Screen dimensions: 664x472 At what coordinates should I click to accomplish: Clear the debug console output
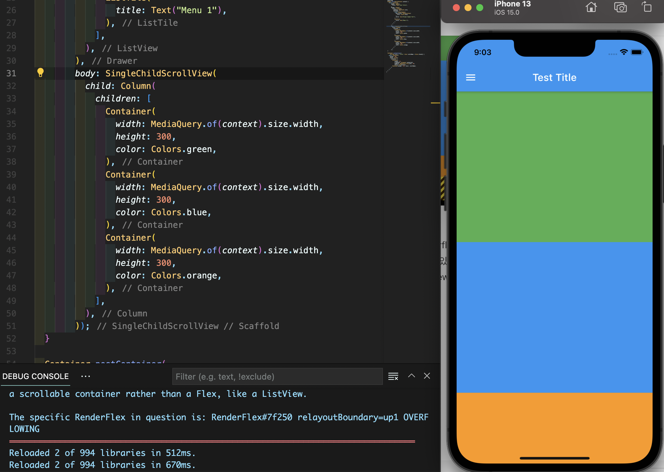(x=393, y=376)
